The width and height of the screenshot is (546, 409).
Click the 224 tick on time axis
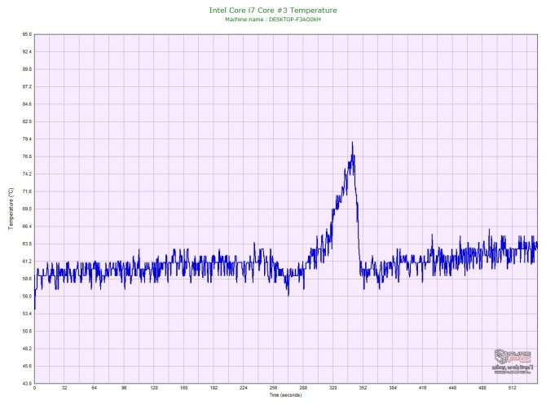point(244,388)
